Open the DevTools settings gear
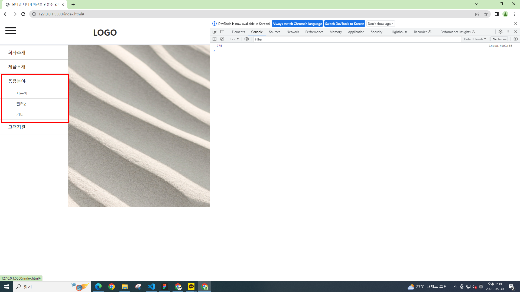 coord(500,32)
